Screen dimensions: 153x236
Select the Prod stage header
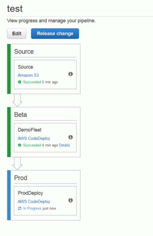point(21,178)
